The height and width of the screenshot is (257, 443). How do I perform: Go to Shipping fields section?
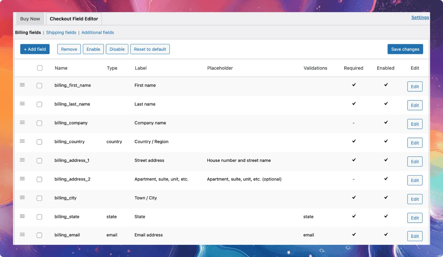pyautogui.click(x=61, y=32)
